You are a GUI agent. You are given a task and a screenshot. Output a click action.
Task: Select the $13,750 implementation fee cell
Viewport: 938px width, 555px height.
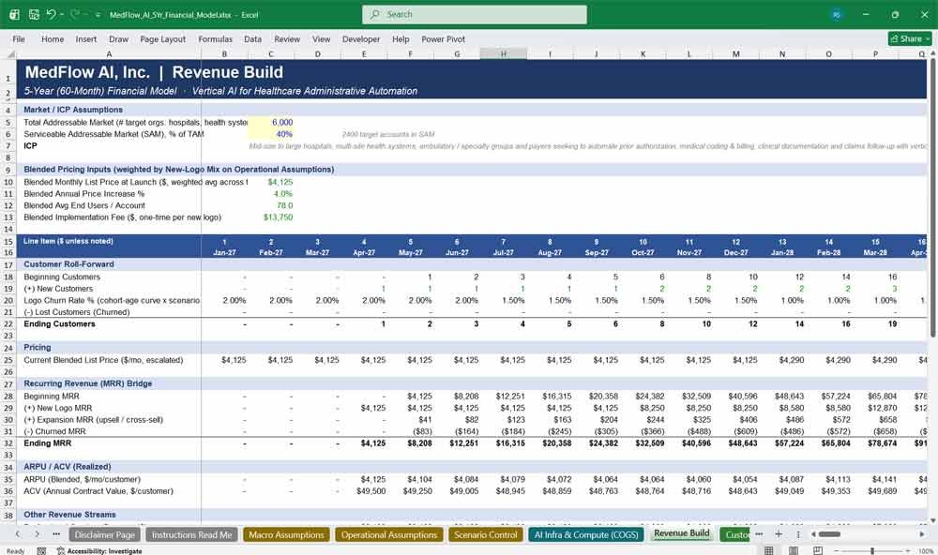click(271, 217)
